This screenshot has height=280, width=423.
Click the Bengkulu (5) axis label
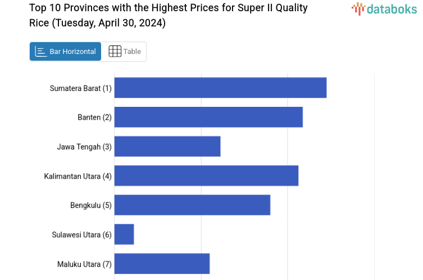coord(91,205)
